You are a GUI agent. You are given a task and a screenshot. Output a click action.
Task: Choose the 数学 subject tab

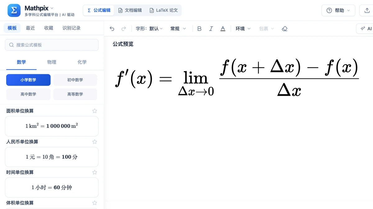click(21, 62)
